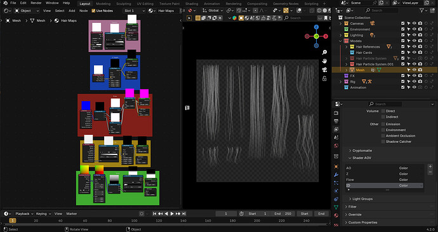Expand the Lighting collection

pyautogui.click(x=340, y=35)
